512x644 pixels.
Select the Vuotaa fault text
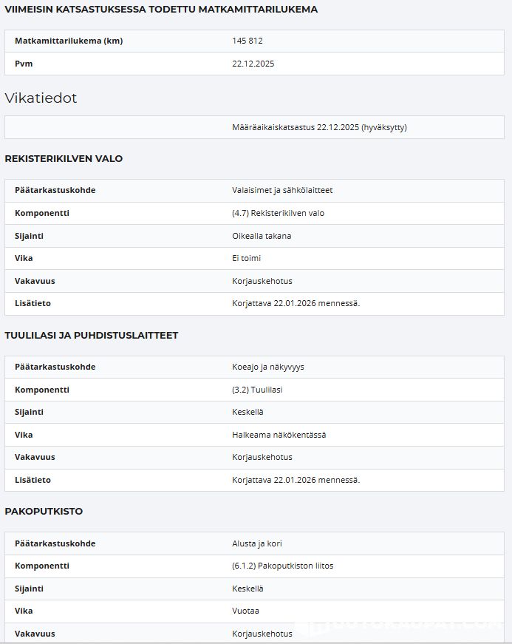[245, 611]
